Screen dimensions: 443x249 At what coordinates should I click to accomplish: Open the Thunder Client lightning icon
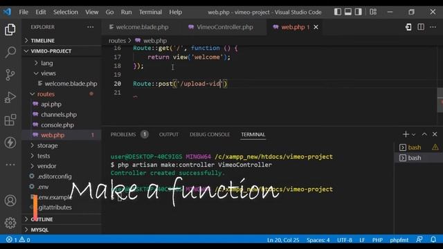10,142
